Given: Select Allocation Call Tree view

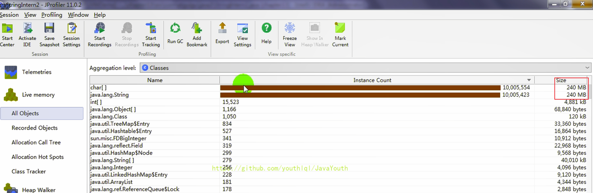Looking at the screenshot, I should (x=36, y=142).
